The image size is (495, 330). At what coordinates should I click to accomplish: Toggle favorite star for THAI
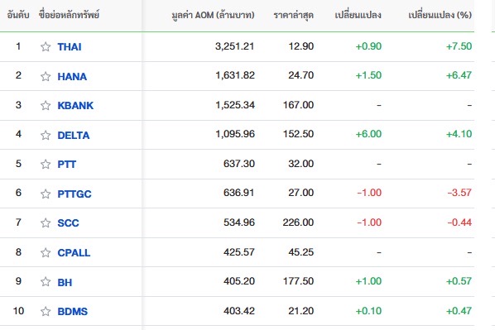46,46
